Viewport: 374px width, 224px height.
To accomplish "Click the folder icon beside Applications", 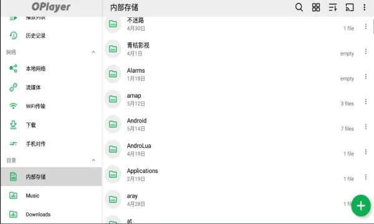I will (113, 174).
